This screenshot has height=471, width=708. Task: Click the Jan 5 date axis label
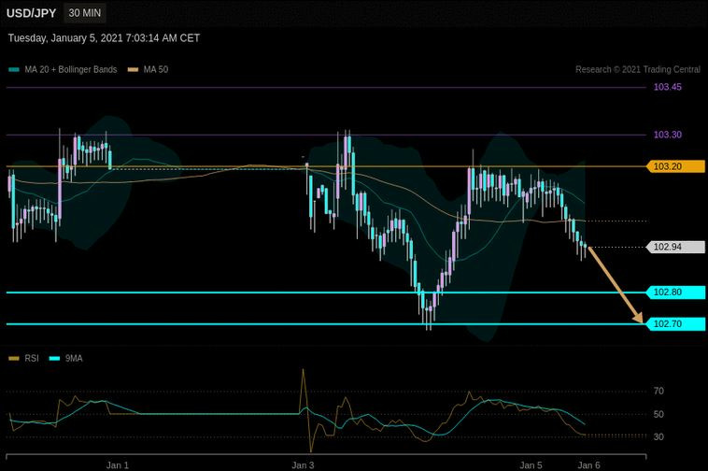point(531,465)
